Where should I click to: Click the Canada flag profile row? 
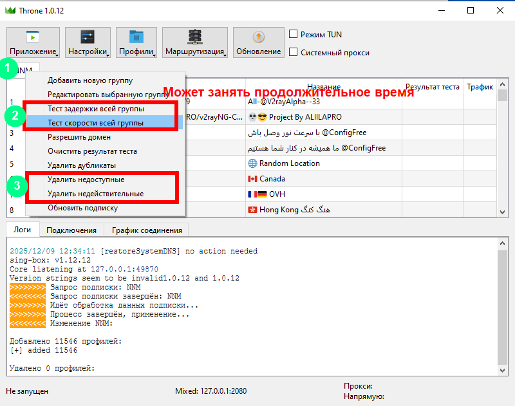click(x=272, y=179)
